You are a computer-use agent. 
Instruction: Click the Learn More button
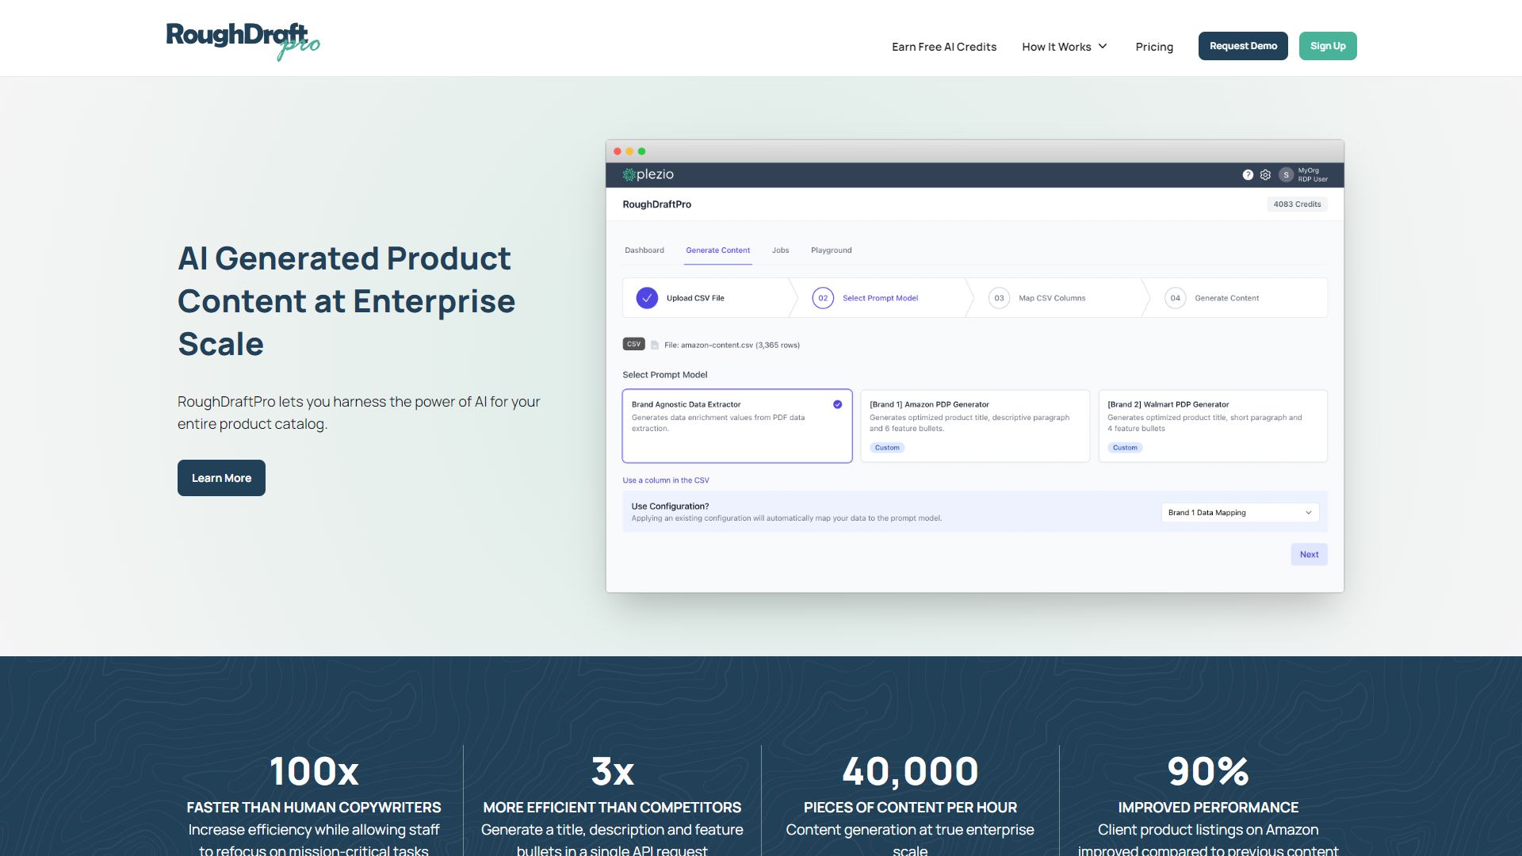pyautogui.click(x=221, y=478)
